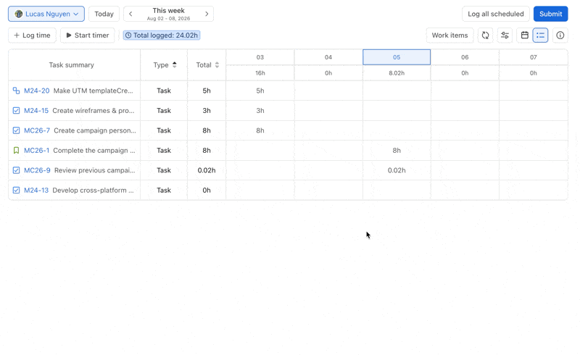Select the 06 day column header
This screenshot has height=355, width=580.
tap(465, 57)
